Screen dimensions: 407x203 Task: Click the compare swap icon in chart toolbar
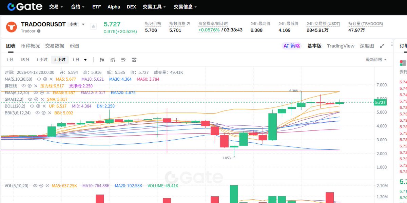click(x=134, y=60)
